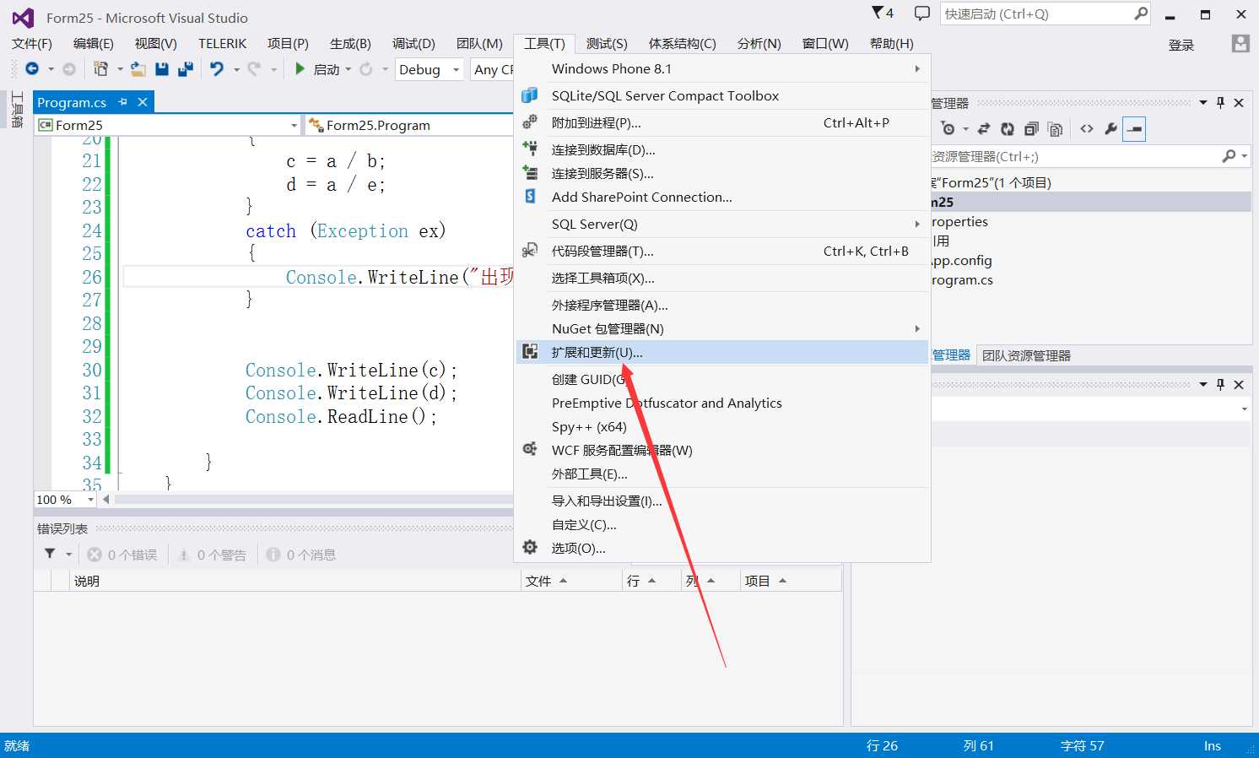This screenshot has width=1259, height=758.
Task: Click the account avatar icon next to 登录
Action: [x=1240, y=44]
